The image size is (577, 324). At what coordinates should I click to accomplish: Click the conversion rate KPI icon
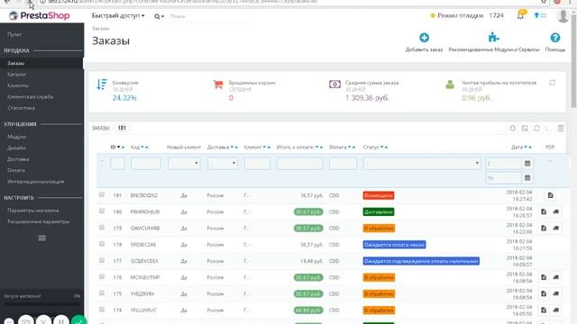(102, 84)
